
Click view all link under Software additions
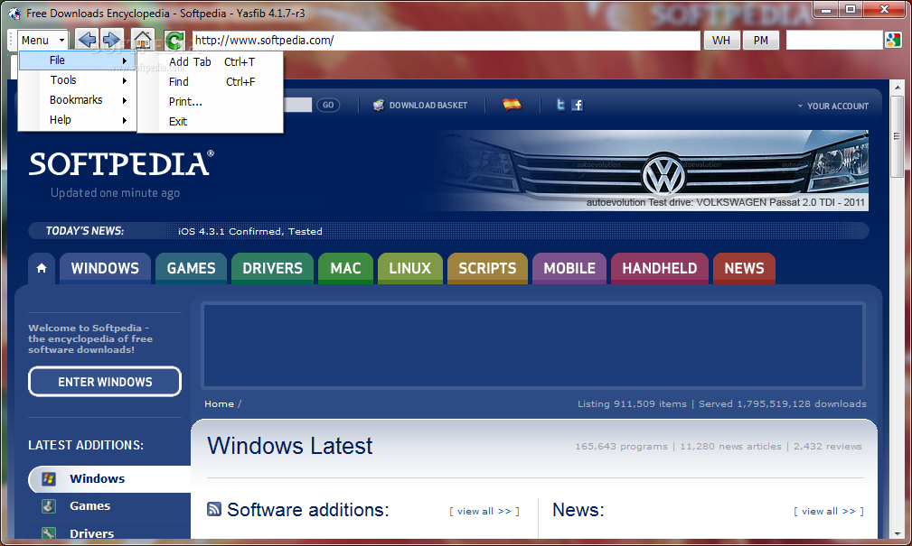point(484,511)
